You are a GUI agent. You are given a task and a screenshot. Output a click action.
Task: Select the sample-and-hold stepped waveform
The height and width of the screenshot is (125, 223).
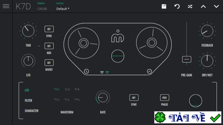coord(67,99)
